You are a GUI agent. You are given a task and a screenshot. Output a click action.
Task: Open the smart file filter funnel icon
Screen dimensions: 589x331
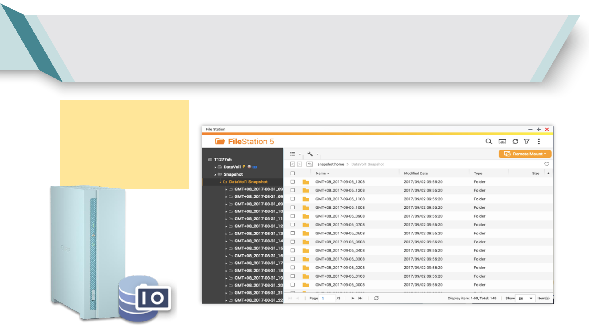pyautogui.click(x=527, y=141)
